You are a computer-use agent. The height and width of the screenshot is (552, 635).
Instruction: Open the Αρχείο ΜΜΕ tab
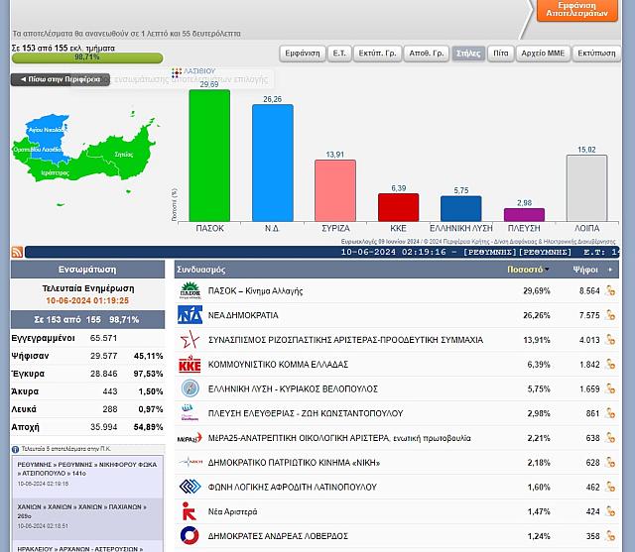point(542,54)
